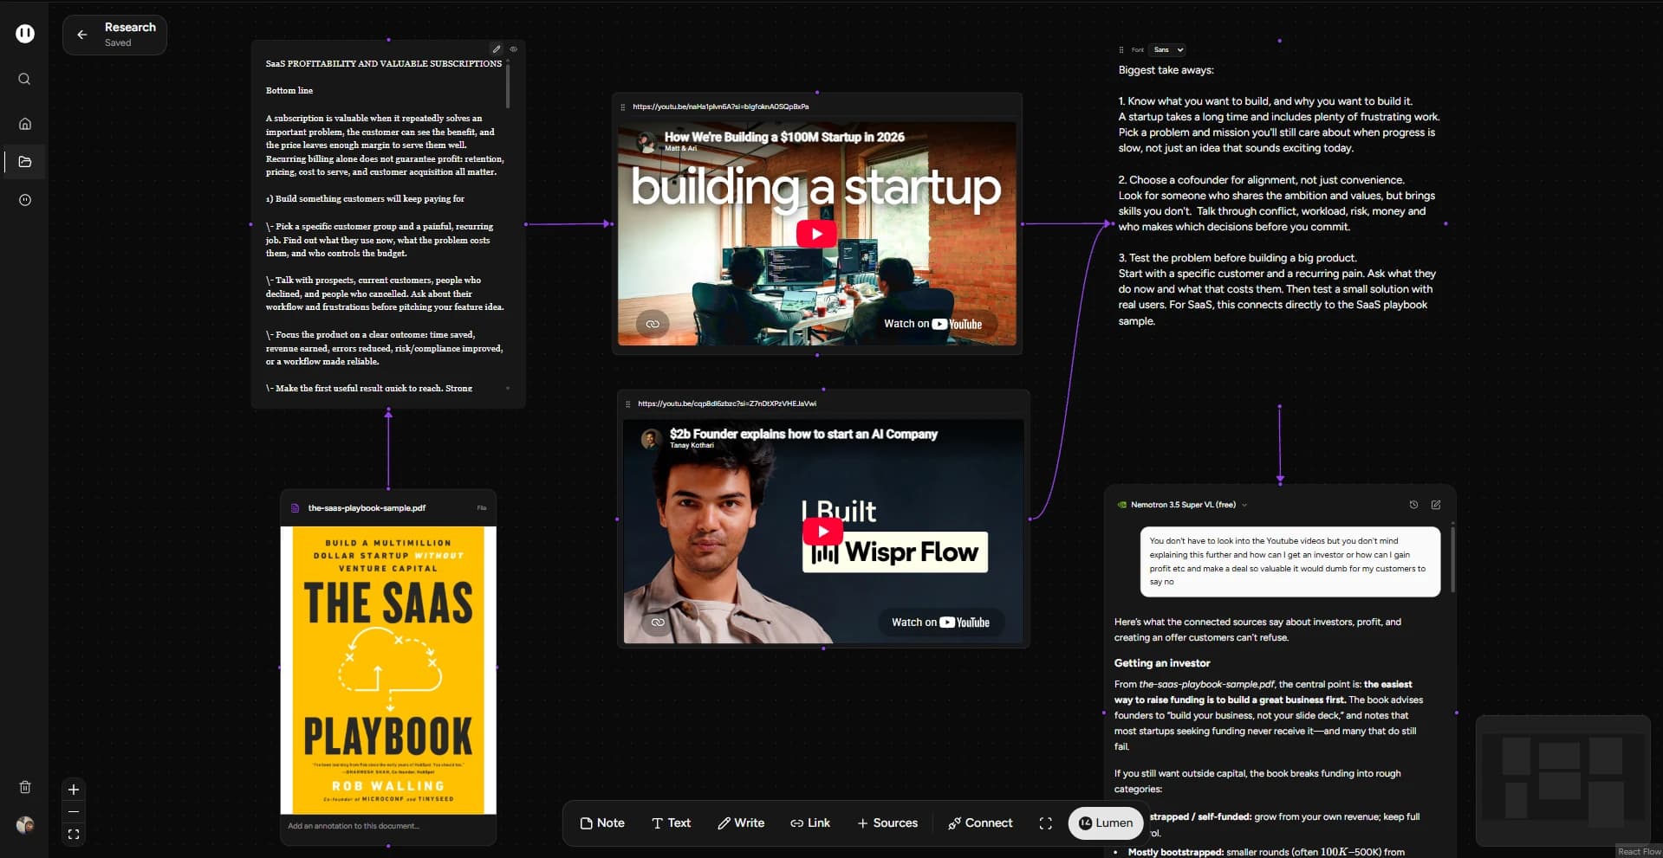Open the Font dropdown showing Sans

pyautogui.click(x=1168, y=50)
